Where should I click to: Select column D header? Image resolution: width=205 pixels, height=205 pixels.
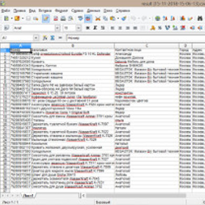tap(186, 46)
